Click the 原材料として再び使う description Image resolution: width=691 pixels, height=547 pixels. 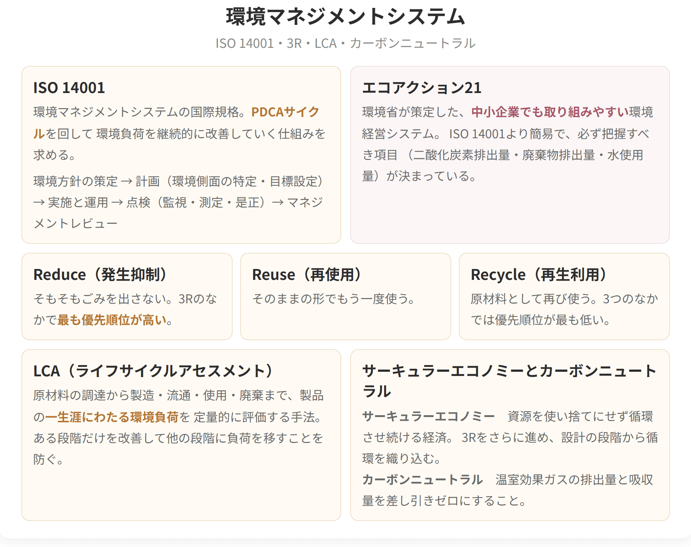[x=564, y=309]
